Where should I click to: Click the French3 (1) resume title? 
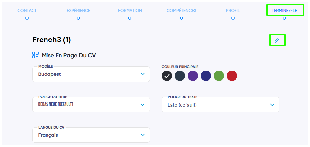52,40
